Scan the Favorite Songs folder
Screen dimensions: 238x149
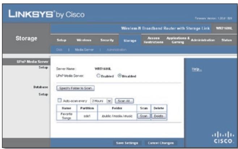[144, 116]
